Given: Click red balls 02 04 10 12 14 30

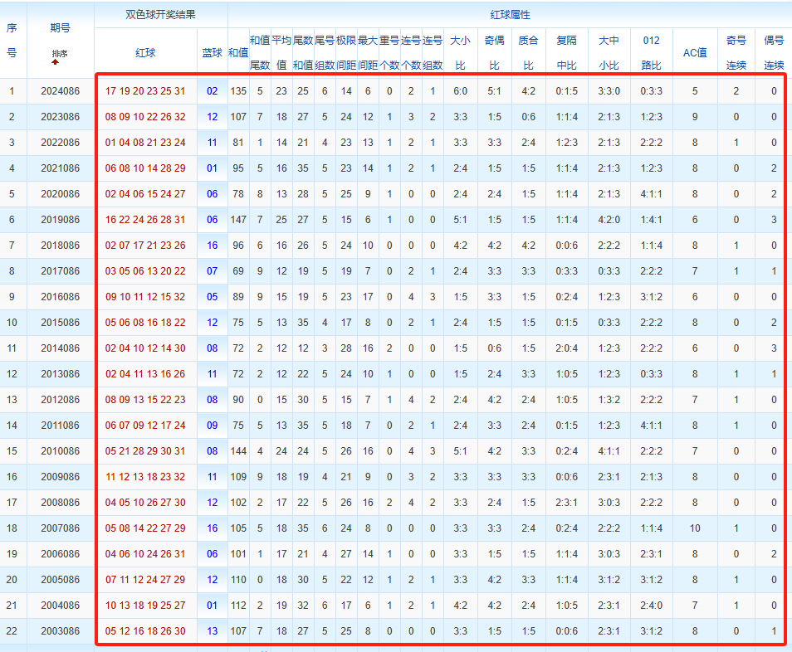Looking at the screenshot, I should (x=145, y=348).
